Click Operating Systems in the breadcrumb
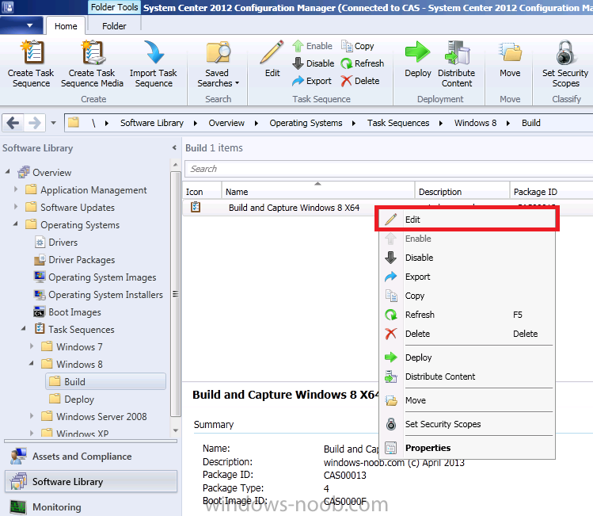Image resolution: width=593 pixels, height=516 pixels. pyautogui.click(x=306, y=123)
